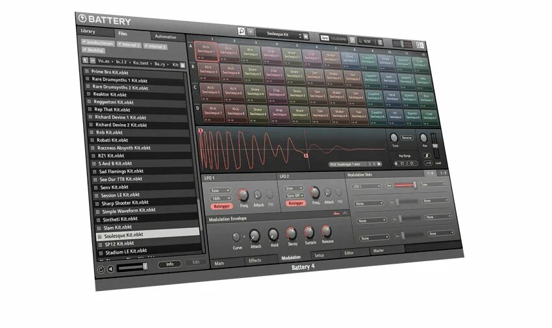Toggle the Sync button near tempo
This screenshot has width=552, height=328.
point(325,38)
